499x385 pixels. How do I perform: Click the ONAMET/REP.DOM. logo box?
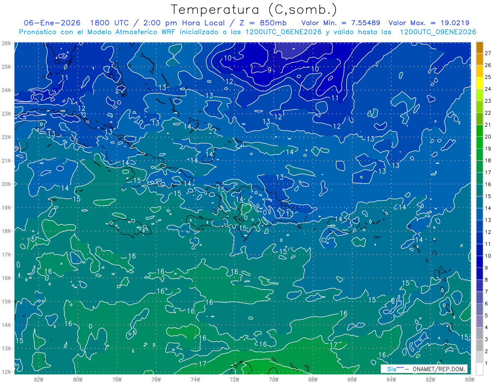point(424,369)
